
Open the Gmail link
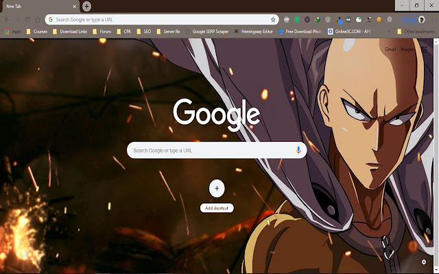tap(390, 49)
